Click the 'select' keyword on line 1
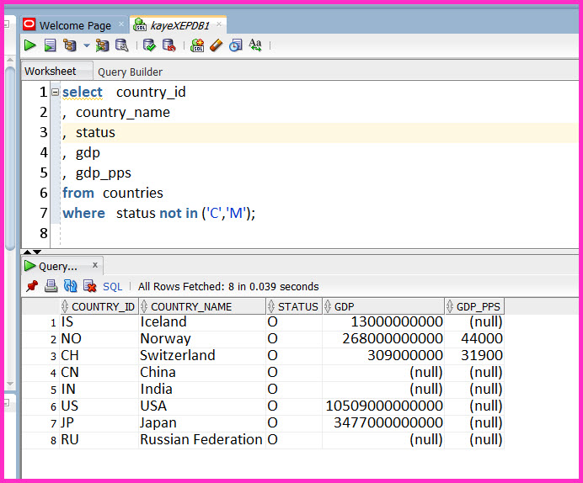 pyautogui.click(x=83, y=92)
